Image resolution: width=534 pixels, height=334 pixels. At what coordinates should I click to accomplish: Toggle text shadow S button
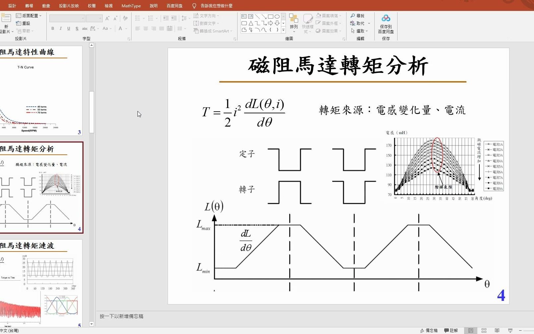pyautogui.click(x=77, y=28)
